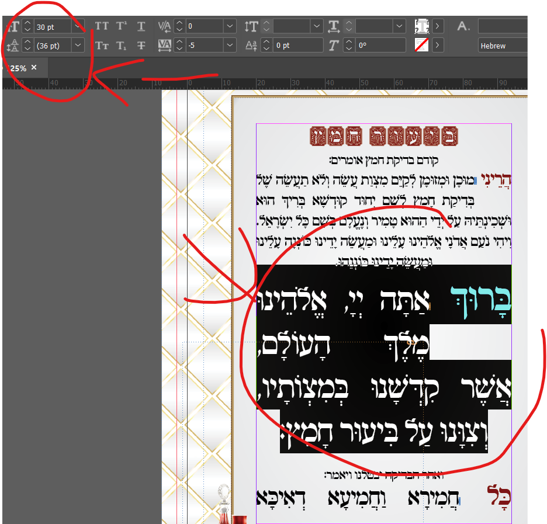Toggle Underline formatting
Screen dimensions: 547x524
click(x=141, y=26)
